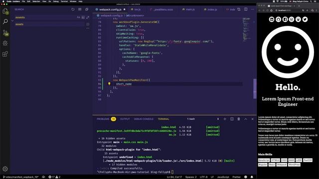Click 'Prettier' in the status bar
Screen dimensions: 319x179
236,177
